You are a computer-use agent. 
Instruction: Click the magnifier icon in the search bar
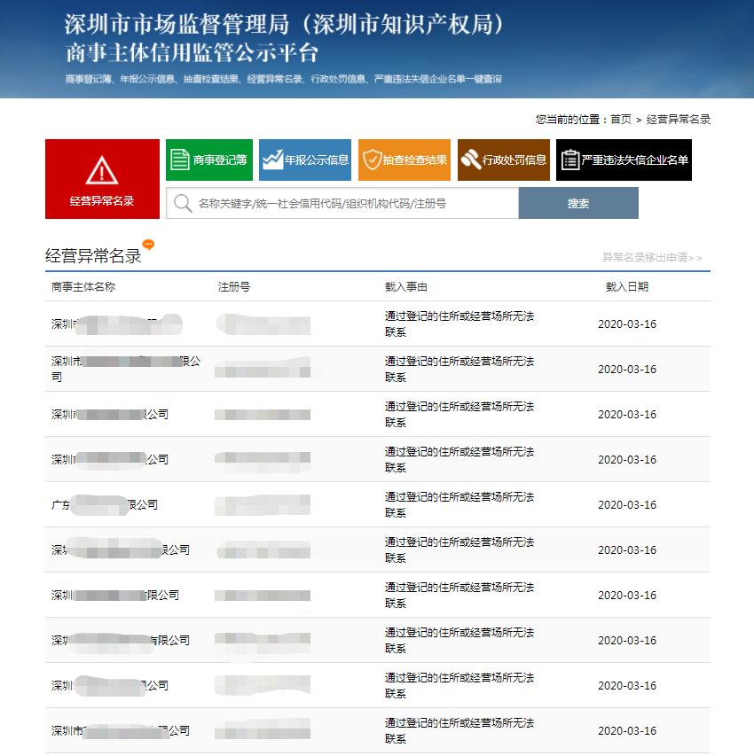(183, 203)
